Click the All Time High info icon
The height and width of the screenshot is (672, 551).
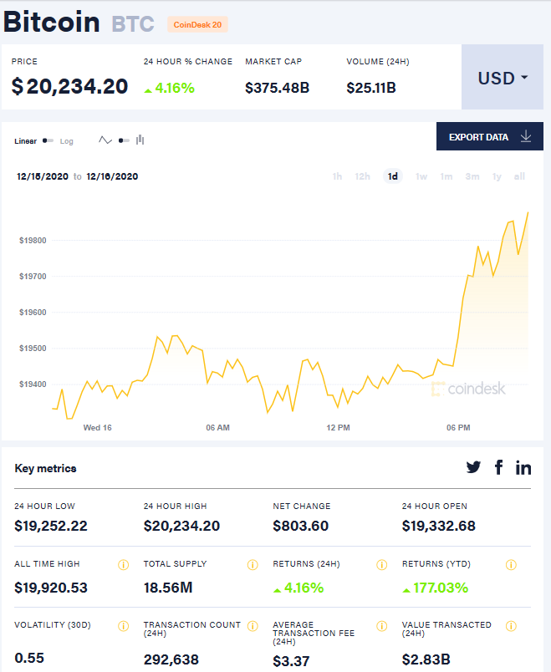click(124, 565)
